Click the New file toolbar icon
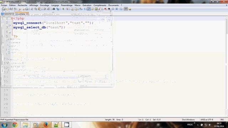The image size is (228, 128). (4, 9)
